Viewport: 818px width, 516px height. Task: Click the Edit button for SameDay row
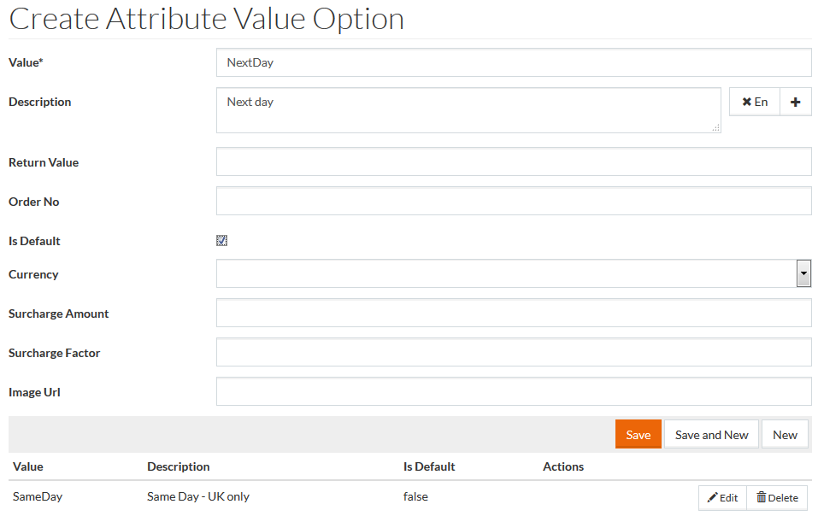point(722,498)
